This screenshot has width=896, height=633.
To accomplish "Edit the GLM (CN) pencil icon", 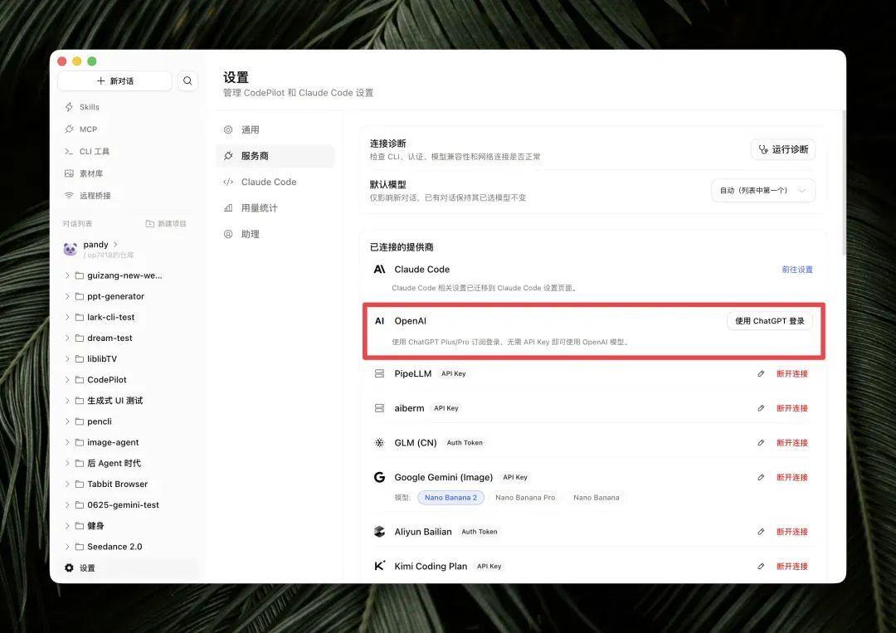I will 761,443.
